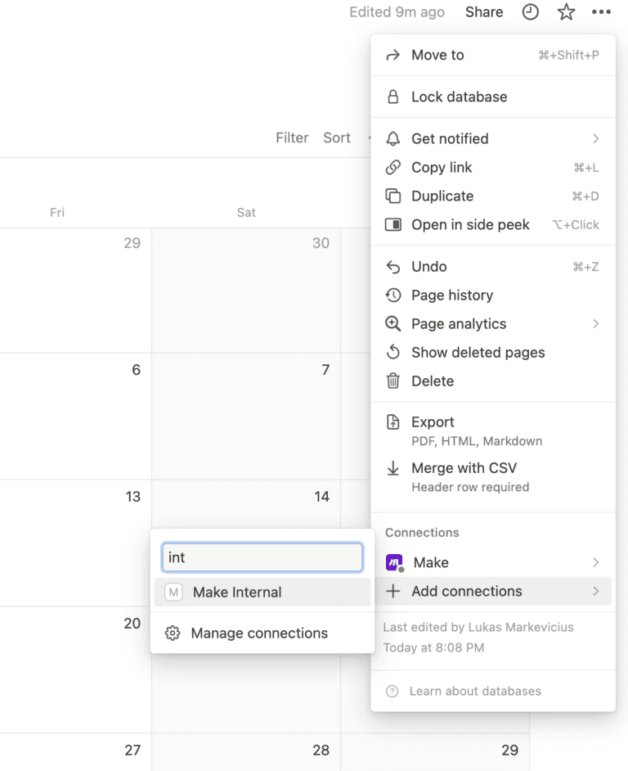The image size is (628, 771).
Task: Click the Delete trash can icon
Action: point(393,381)
